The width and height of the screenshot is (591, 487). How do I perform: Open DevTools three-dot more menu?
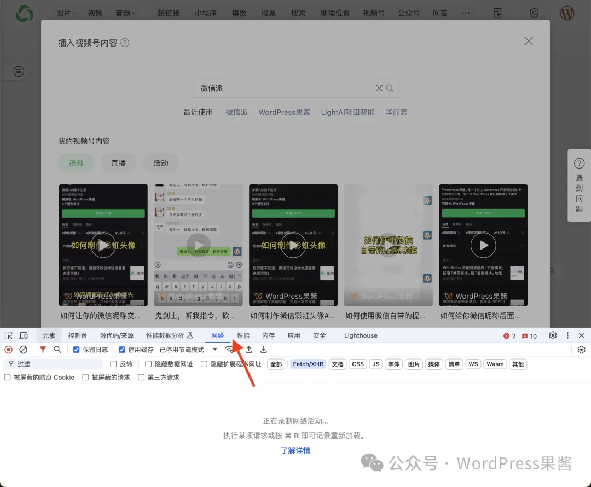[567, 335]
